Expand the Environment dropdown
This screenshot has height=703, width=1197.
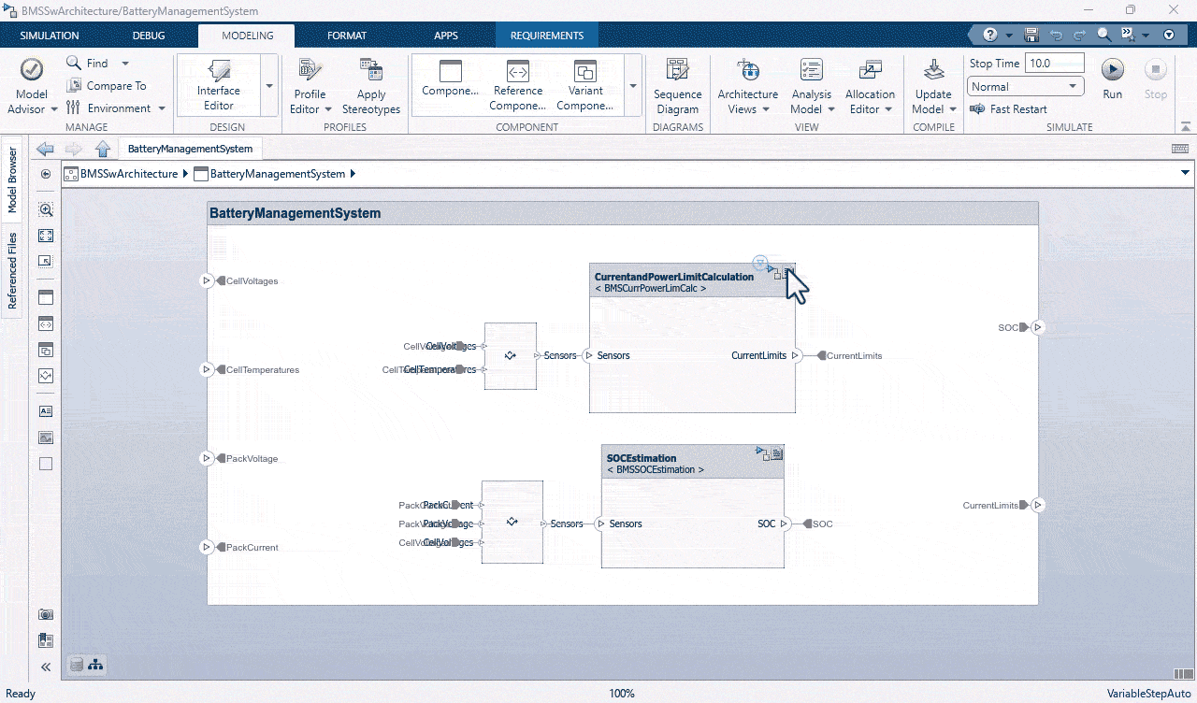162,108
